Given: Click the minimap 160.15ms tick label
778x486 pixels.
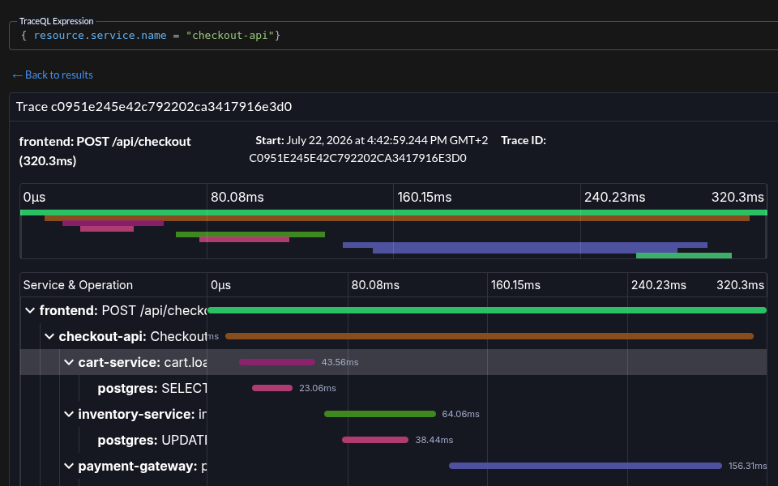Looking at the screenshot, I should point(424,198).
